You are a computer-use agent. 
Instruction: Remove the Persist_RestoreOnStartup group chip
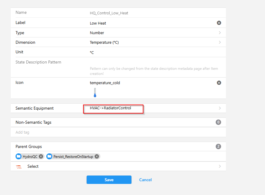point(96,156)
